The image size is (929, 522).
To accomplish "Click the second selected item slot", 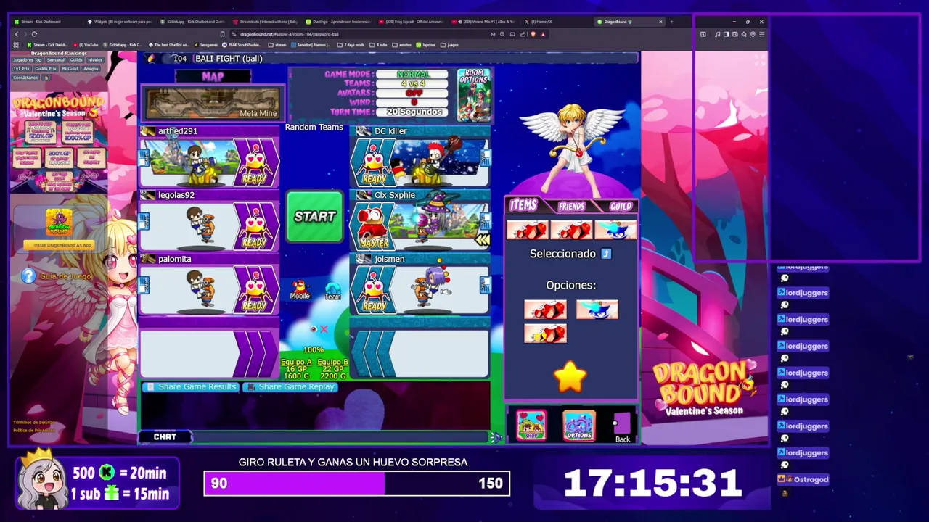I will point(571,231).
